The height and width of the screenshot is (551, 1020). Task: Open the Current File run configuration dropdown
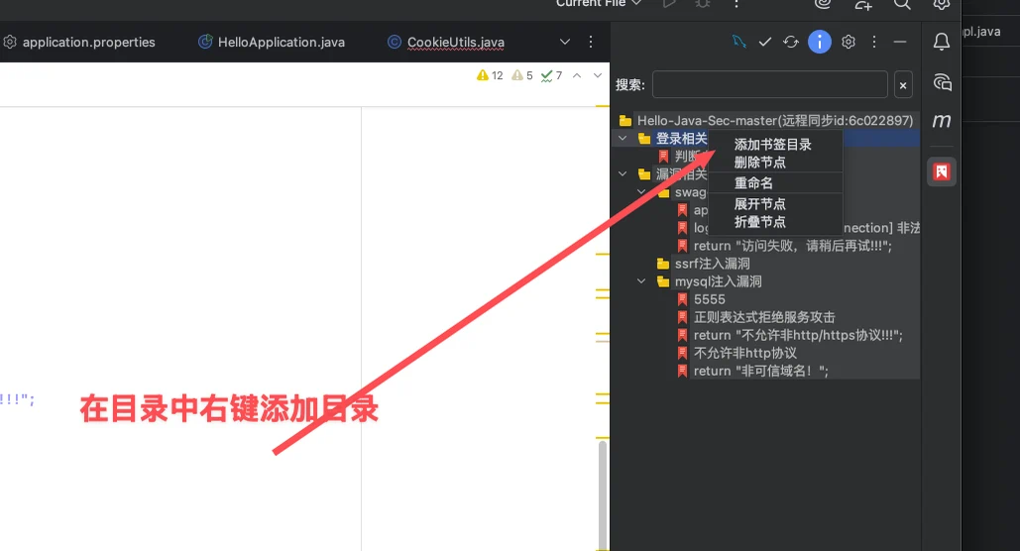pyautogui.click(x=599, y=3)
